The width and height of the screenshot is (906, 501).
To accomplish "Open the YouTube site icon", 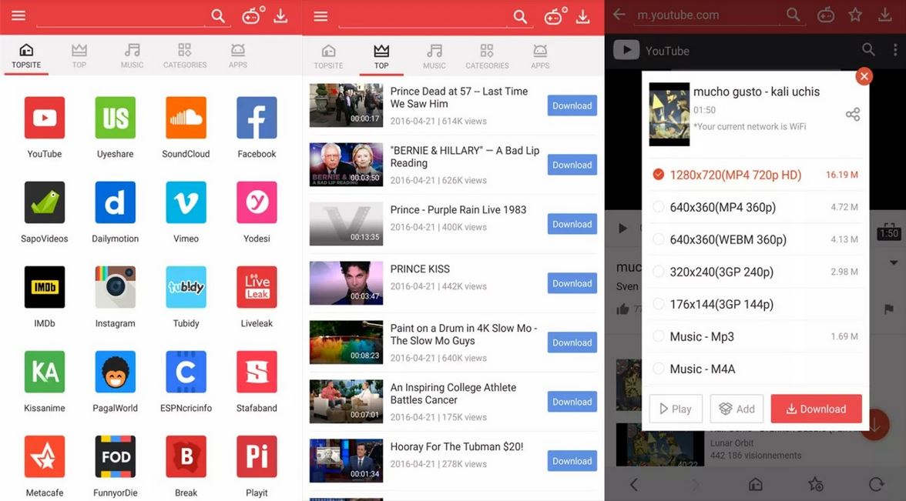I will coord(45,118).
